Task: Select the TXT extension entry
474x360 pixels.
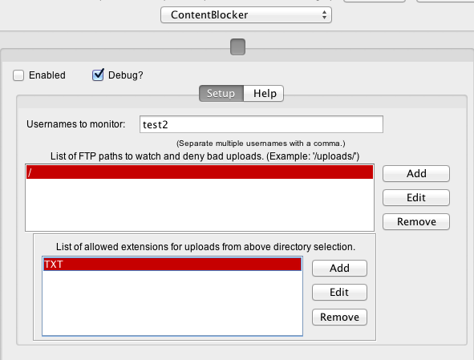Action: click(172, 264)
